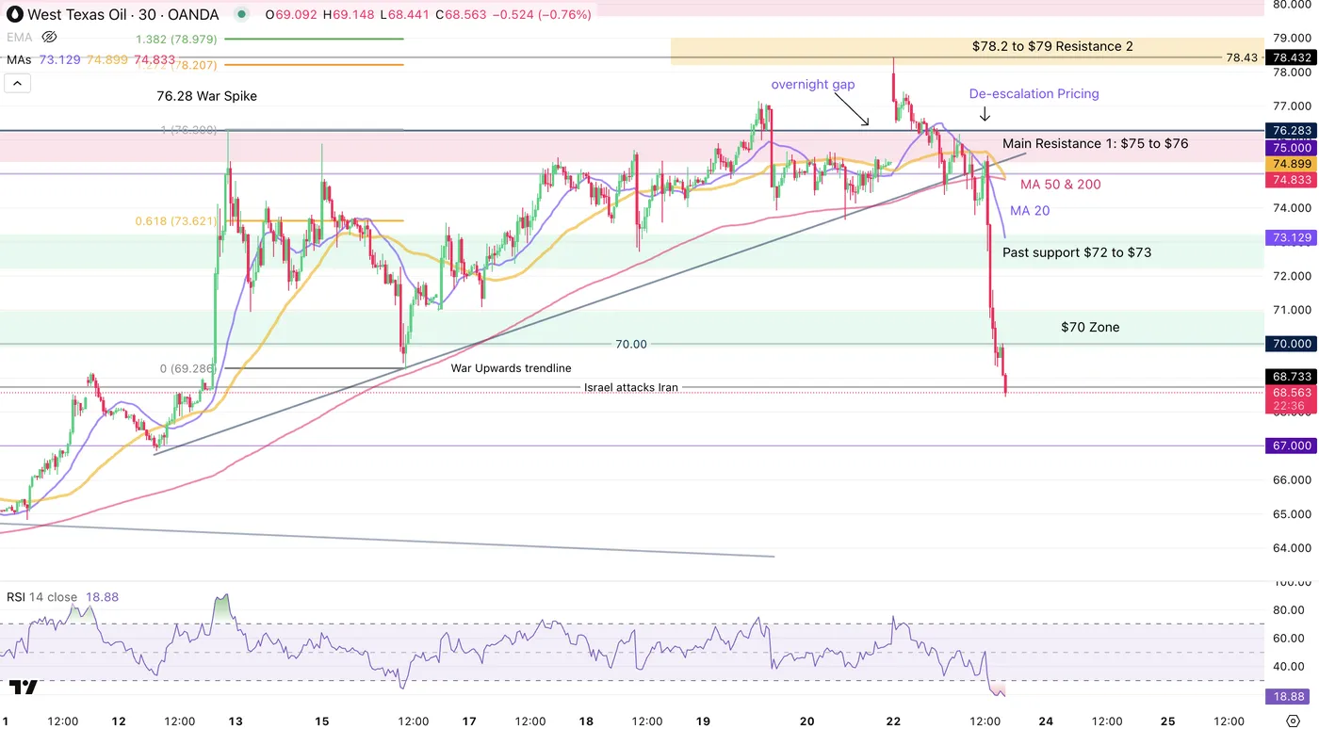Click the 78.432 price axis label

[x=1291, y=57]
